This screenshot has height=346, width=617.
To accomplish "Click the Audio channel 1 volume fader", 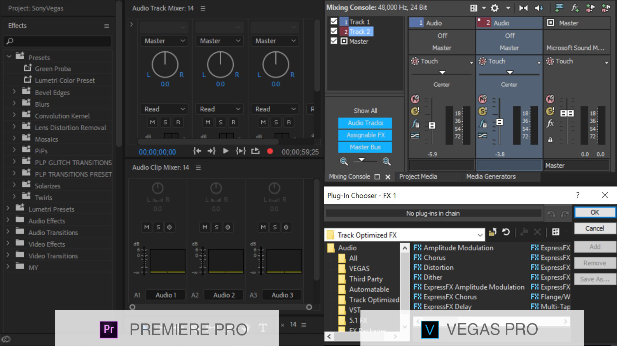I will coord(432,125).
